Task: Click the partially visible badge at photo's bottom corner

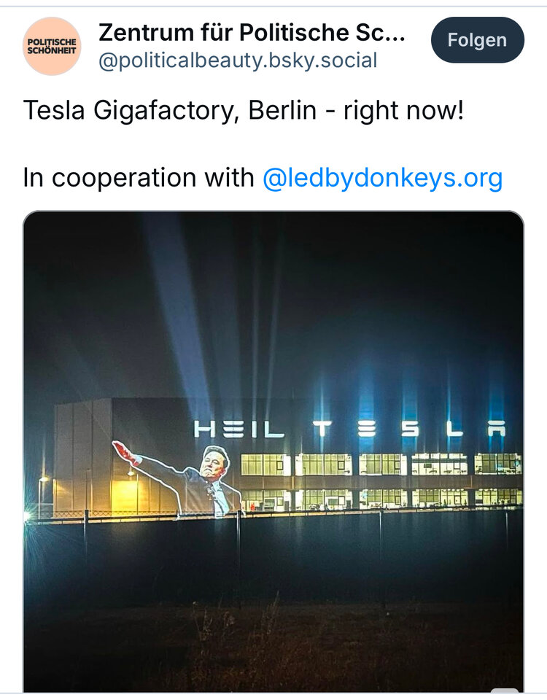Action: click(x=505, y=692)
